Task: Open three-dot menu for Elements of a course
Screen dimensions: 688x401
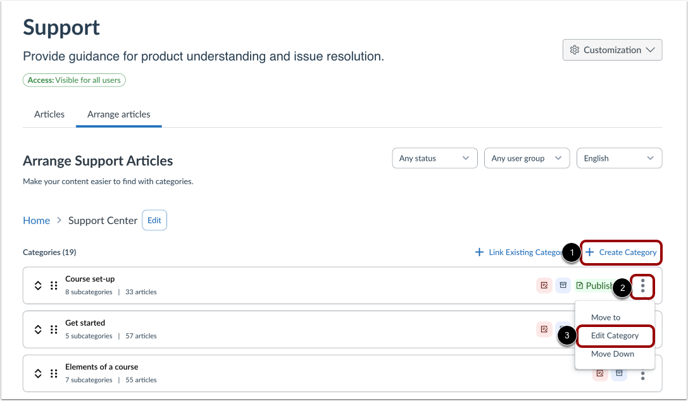Action: [642, 373]
